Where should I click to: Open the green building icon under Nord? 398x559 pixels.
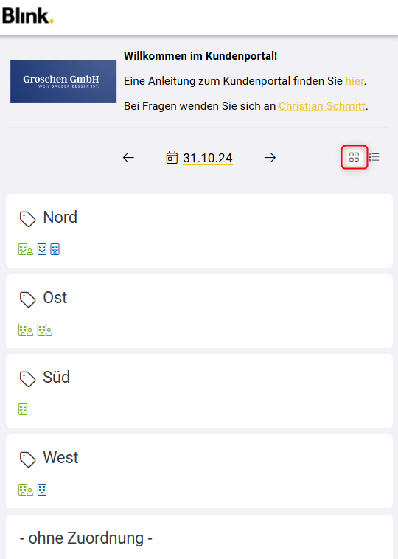tap(26, 249)
